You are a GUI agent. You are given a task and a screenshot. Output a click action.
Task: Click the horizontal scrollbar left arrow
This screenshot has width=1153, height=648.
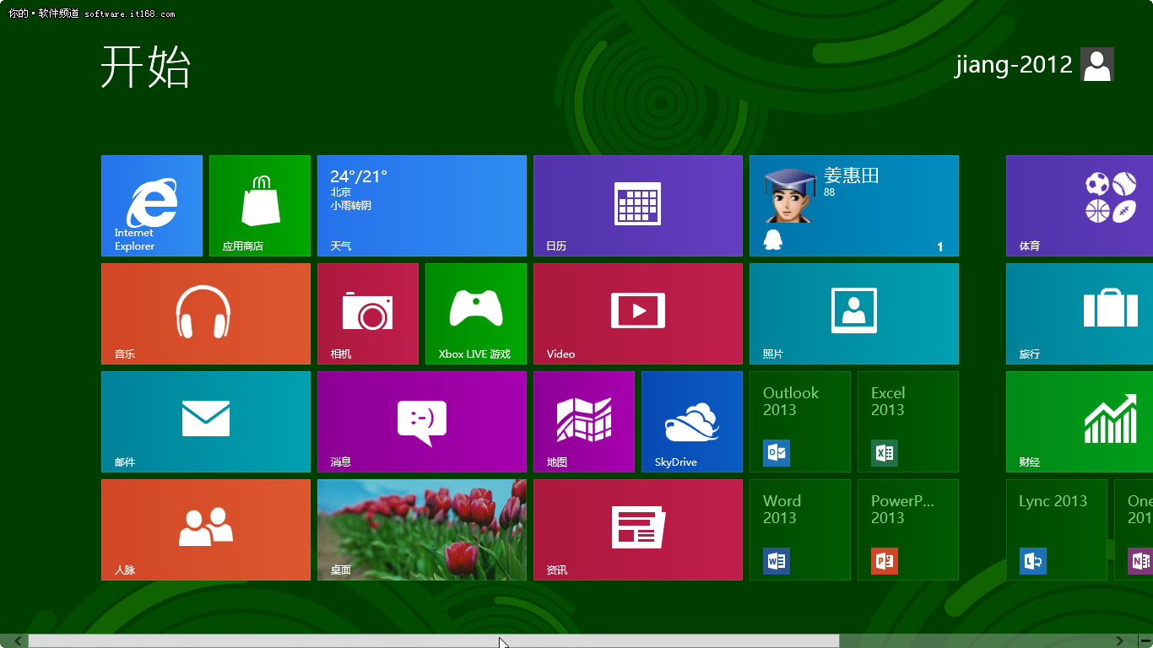pos(19,641)
